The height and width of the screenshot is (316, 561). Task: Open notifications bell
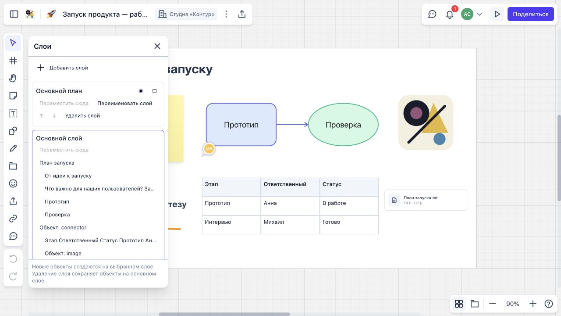450,14
